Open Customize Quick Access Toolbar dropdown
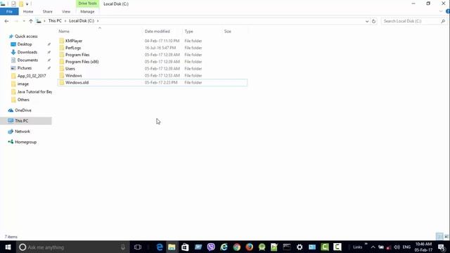Viewport: 450px width, 253px height. pos(27,4)
